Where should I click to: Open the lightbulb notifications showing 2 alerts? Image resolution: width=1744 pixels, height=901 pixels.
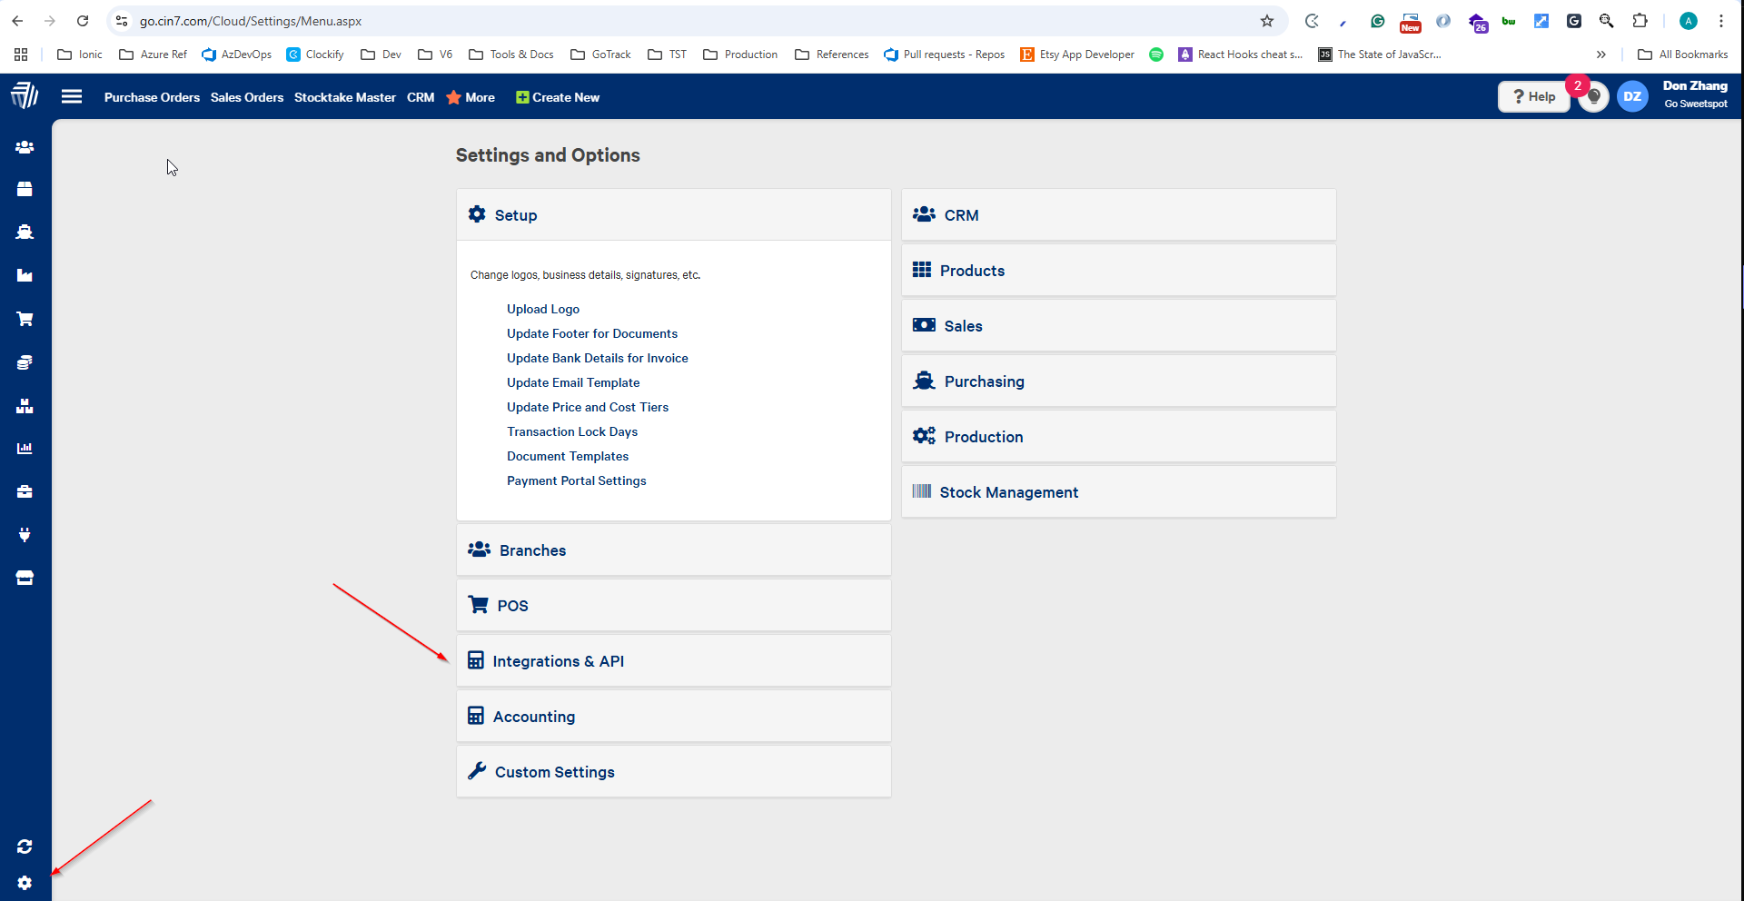(x=1592, y=96)
